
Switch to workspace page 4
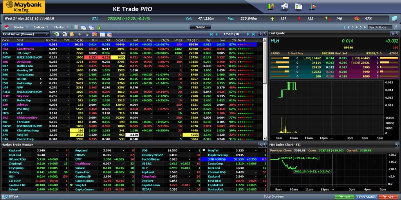[x=357, y=27]
